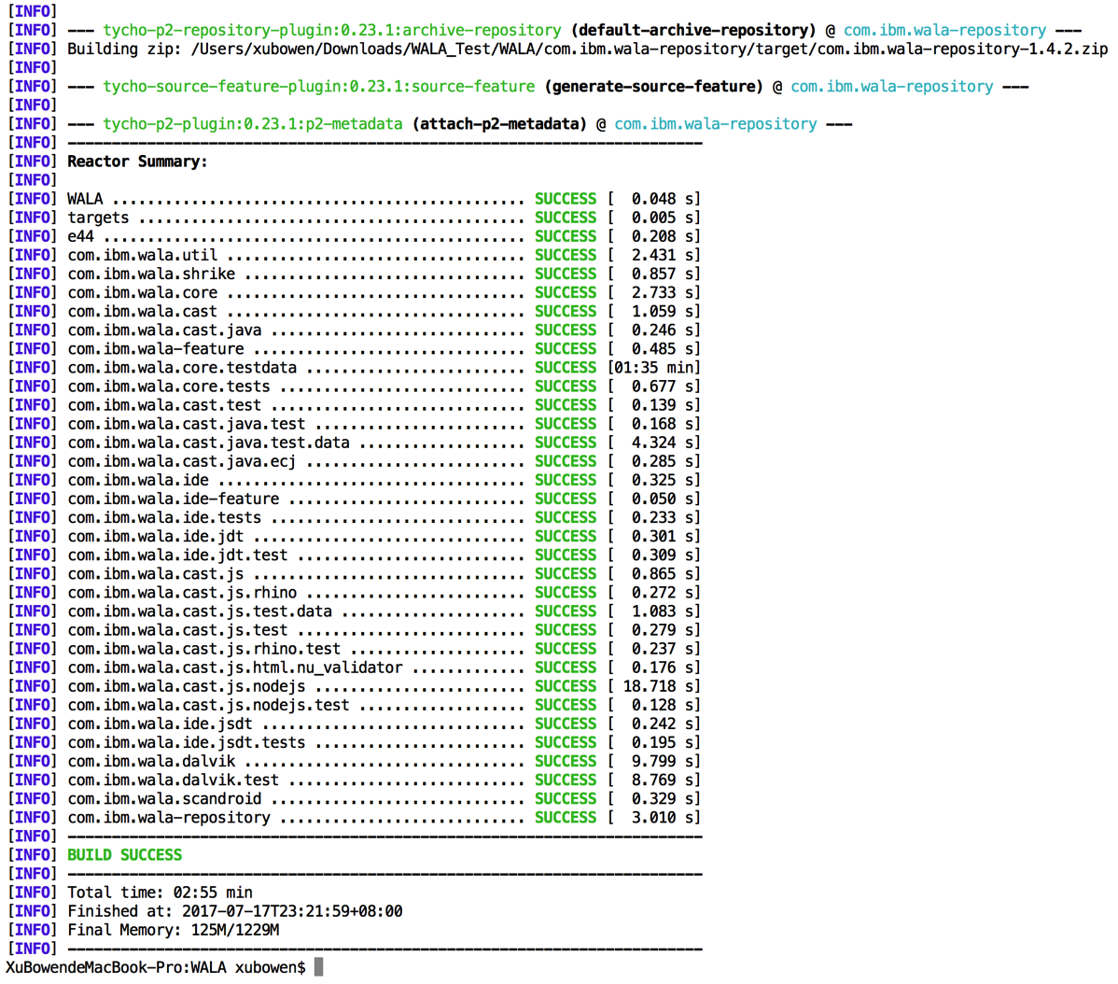Click the "com.ibm.wala.ide.tests" module name
Screen dimensions: 1118x984
point(164,517)
